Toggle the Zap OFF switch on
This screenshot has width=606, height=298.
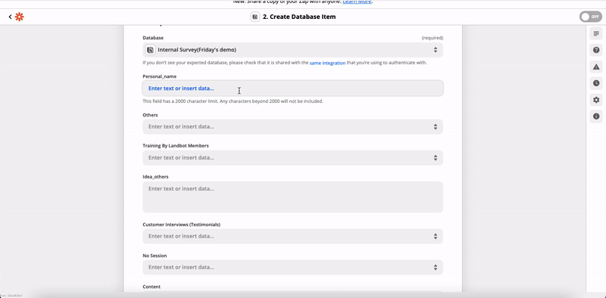[x=591, y=17]
